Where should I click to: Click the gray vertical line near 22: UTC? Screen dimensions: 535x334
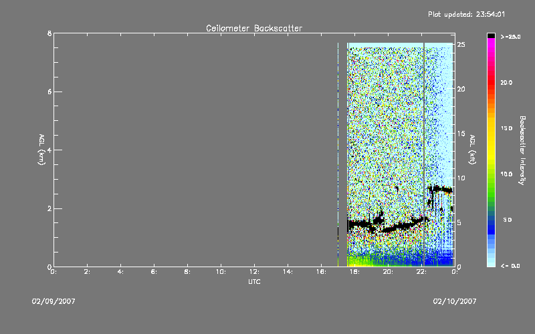[424, 154]
